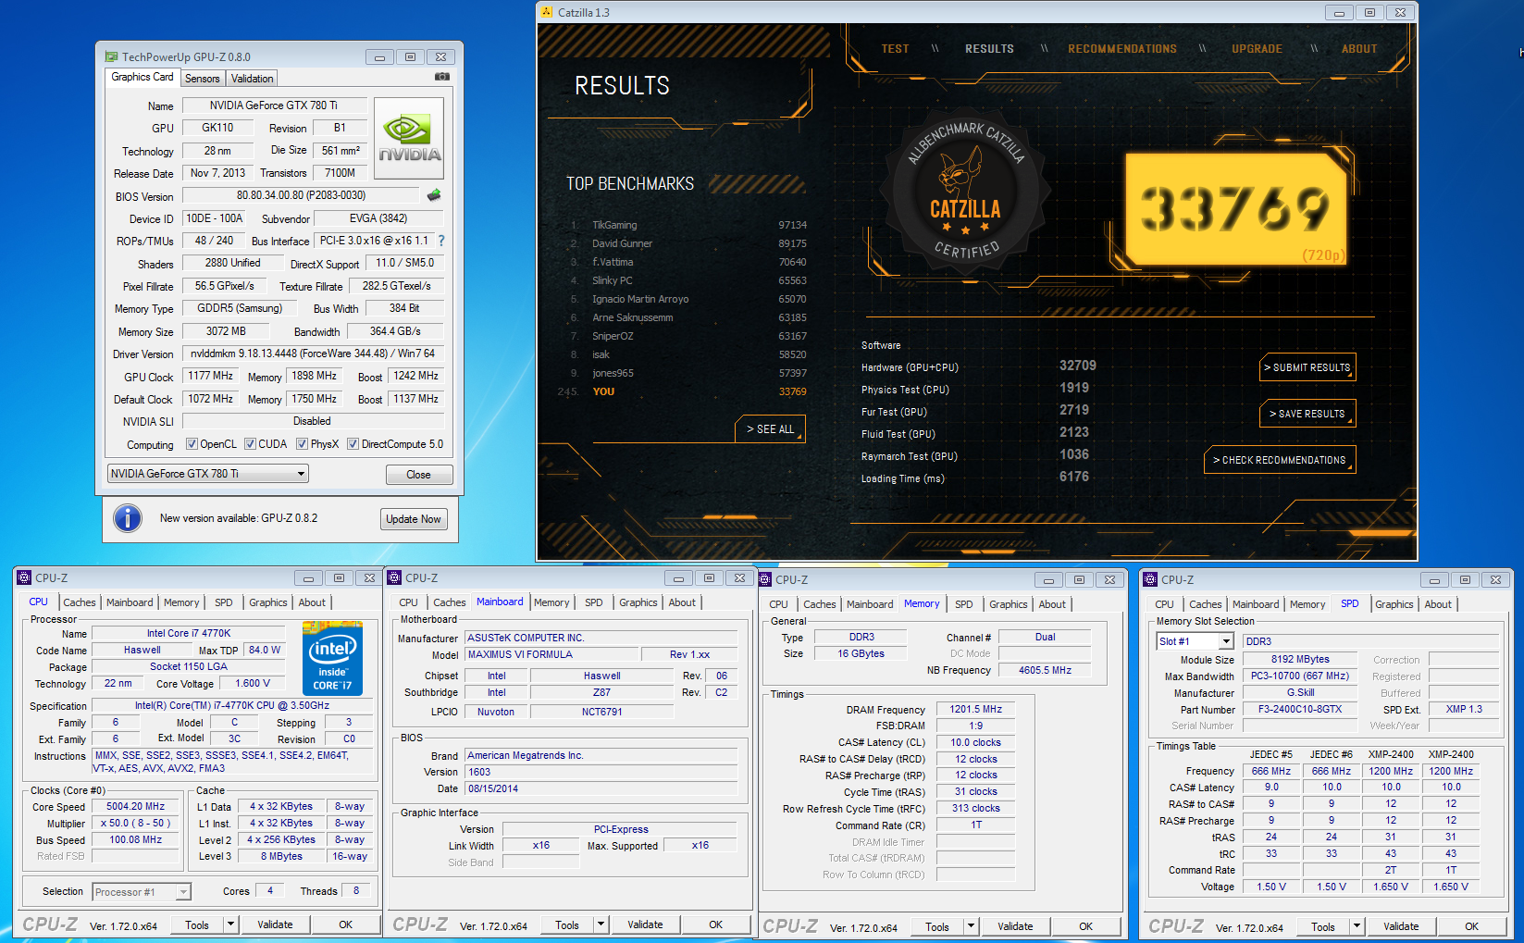The height and width of the screenshot is (943, 1524).
Task: Switch to Graphics tab in CPU-Z SPD window
Action: [x=1394, y=604]
